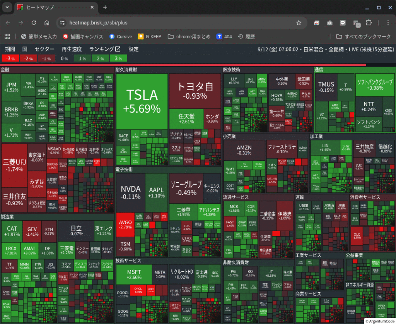Click the 流通サービス sector heading

236,197
